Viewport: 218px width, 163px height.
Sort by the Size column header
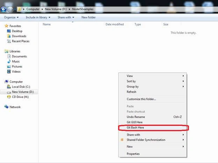166,24
